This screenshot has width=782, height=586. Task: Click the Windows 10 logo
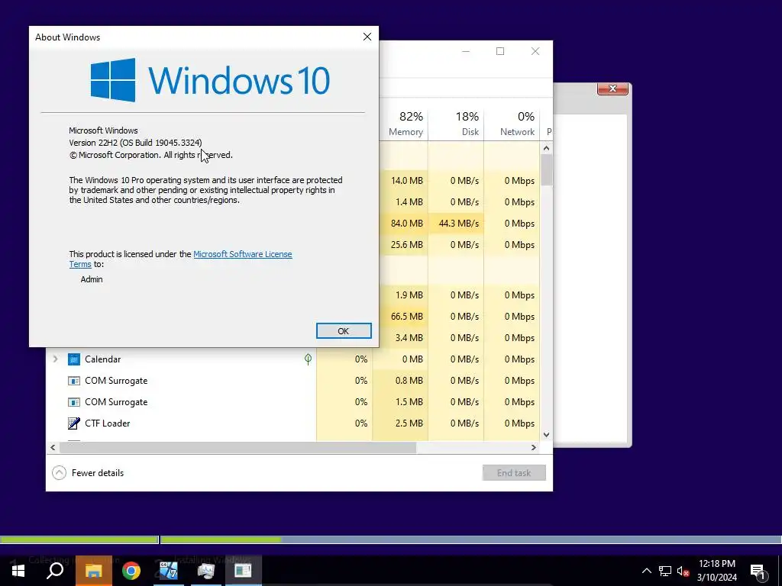[113, 79]
